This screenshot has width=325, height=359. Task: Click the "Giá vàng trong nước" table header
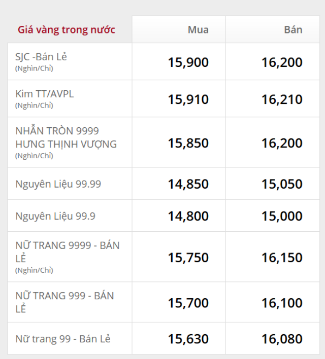click(67, 29)
